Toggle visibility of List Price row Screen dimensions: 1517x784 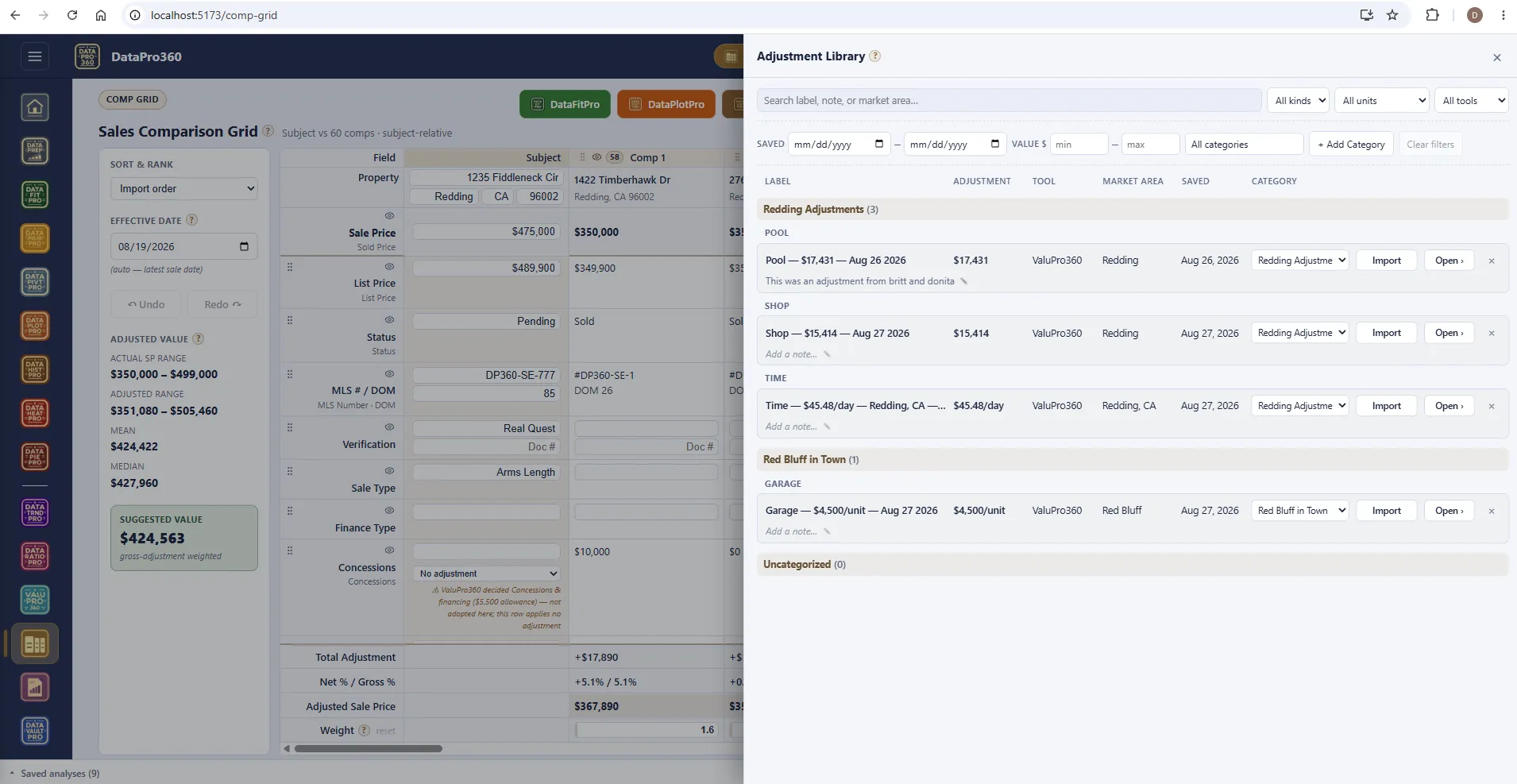pos(389,267)
